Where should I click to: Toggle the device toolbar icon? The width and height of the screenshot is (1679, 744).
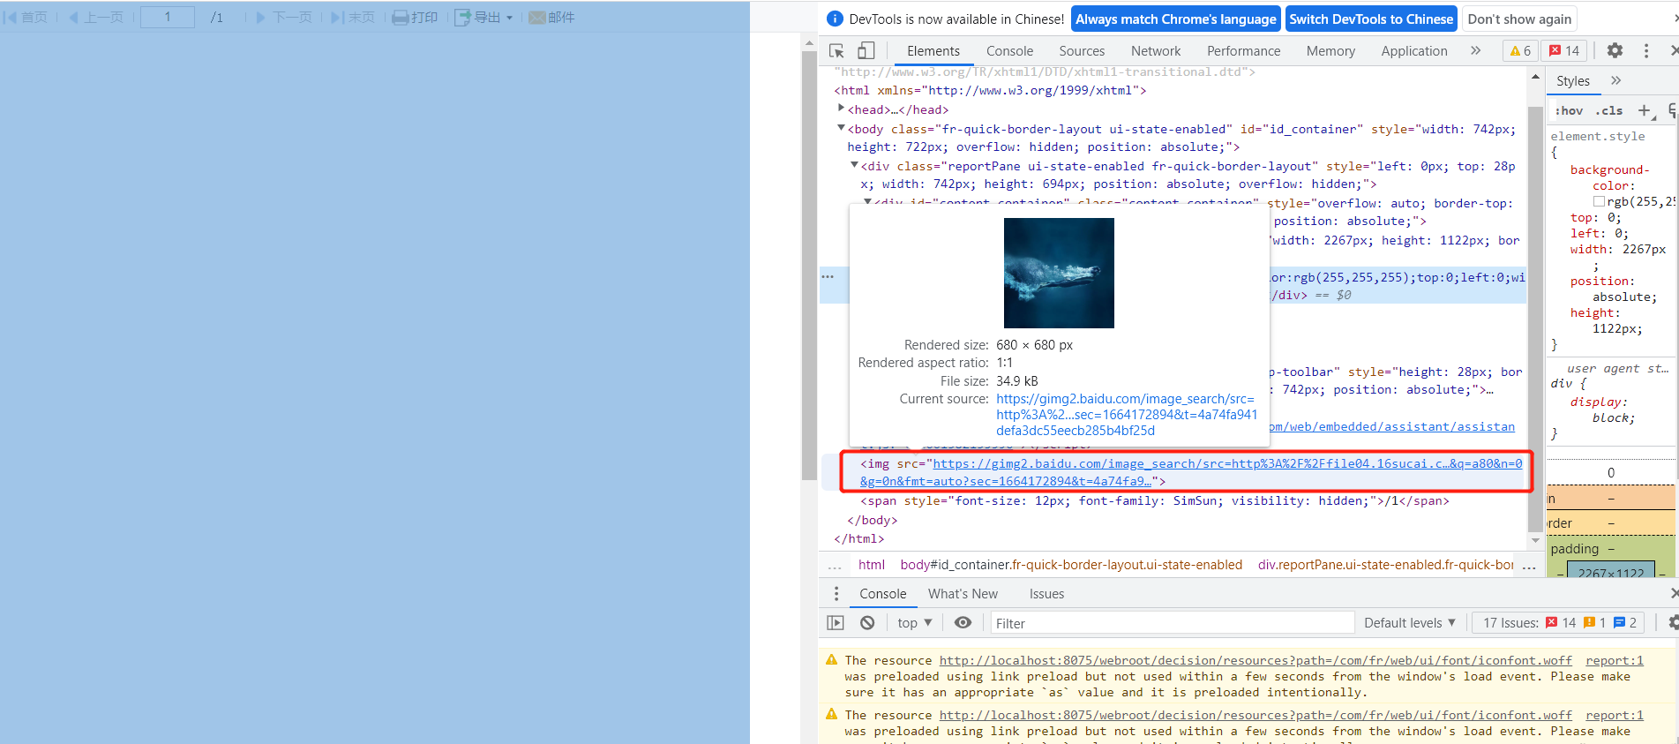866,51
